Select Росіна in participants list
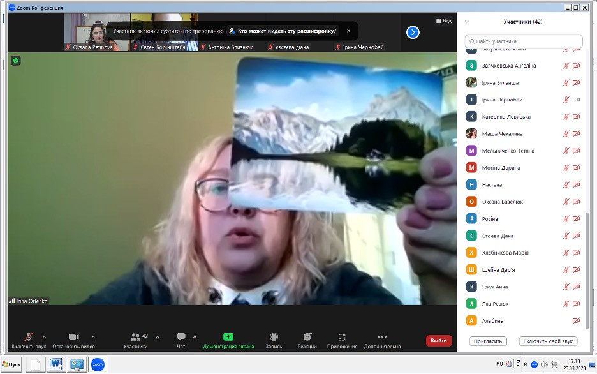Screen dimensions: 597x374 (524, 219)
